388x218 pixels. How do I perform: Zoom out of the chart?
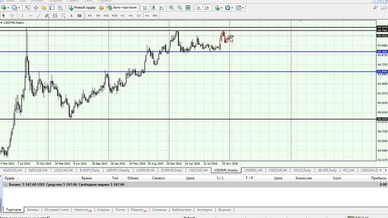(179, 8)
